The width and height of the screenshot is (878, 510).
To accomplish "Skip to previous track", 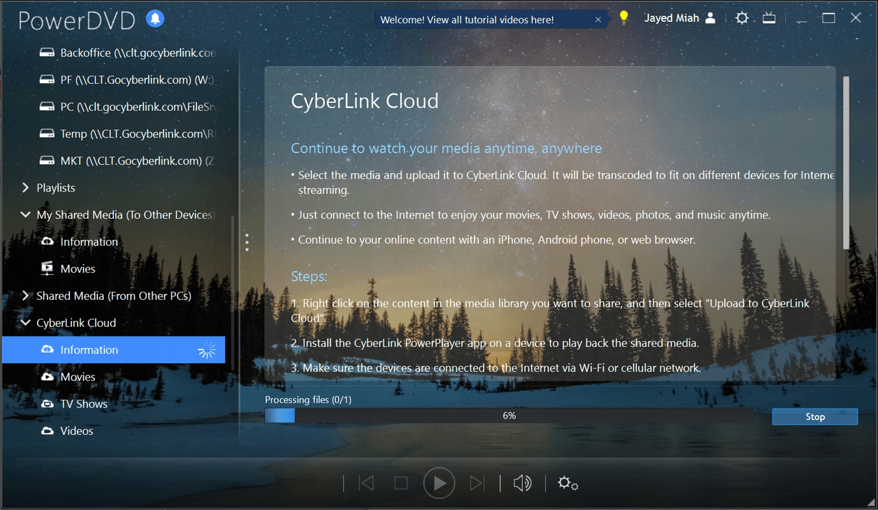I will [x=366, y=483].
